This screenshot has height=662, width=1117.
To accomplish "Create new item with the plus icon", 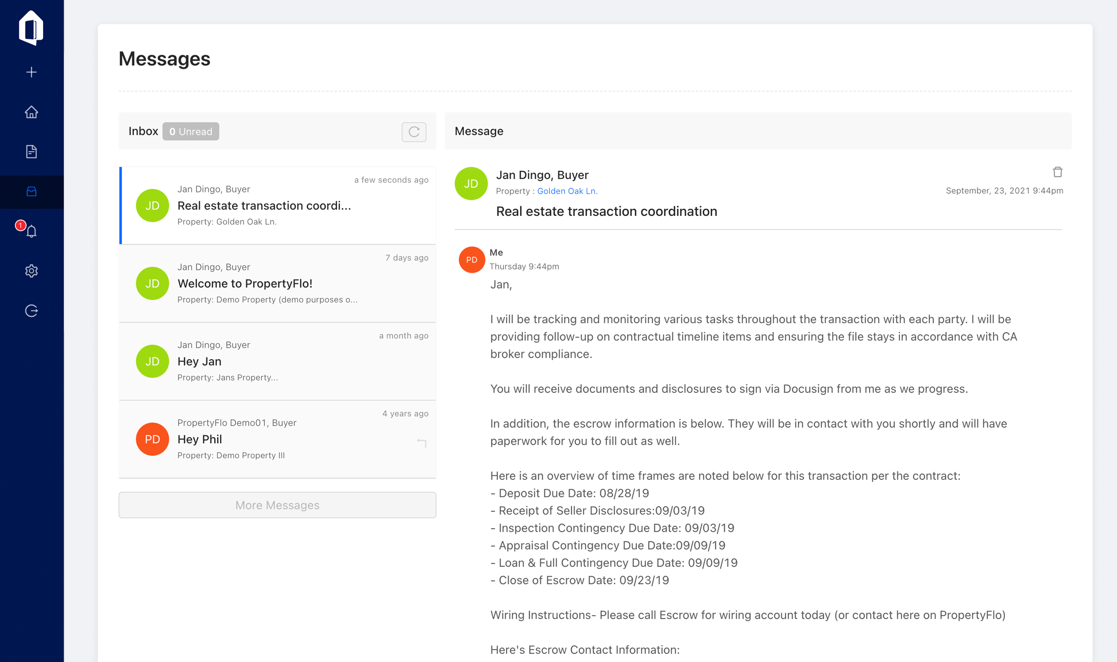I will click(31, 72).
